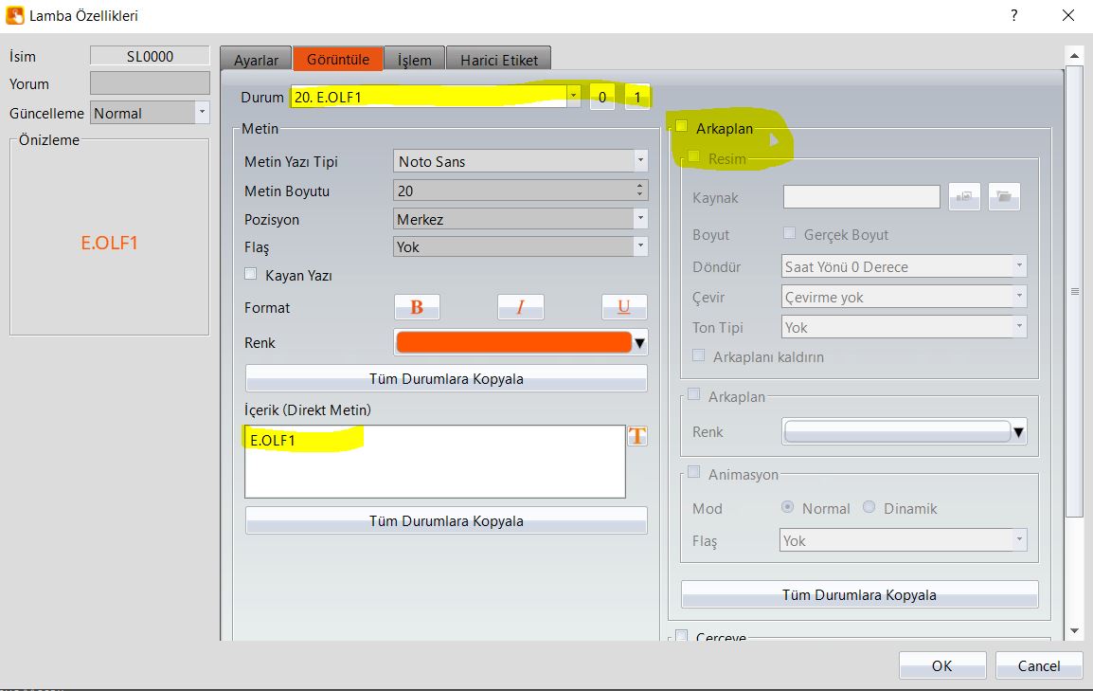
Task: Enable the top Arkaplan checkbox
Action: click(682, 127)
